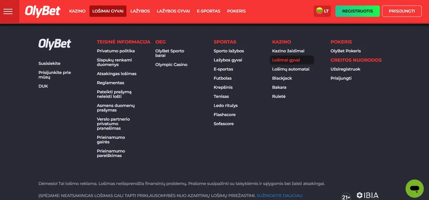The width and height of the screenshot is (429, 200).
Task: Open Privatumo politika link
Action: 116,51
